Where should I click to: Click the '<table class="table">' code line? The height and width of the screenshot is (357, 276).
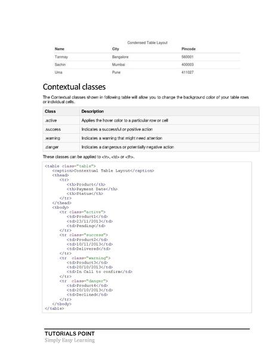(x=70, y=166)
